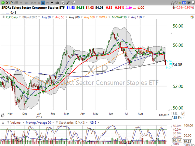Click the X icon in the Volume pane
Viewport: 195px width, 146px height.
coord(3,123)
